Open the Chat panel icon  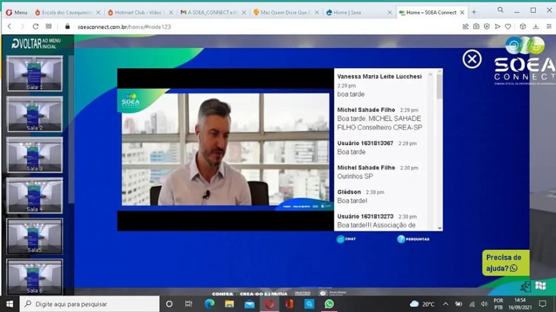pos(346,239)
